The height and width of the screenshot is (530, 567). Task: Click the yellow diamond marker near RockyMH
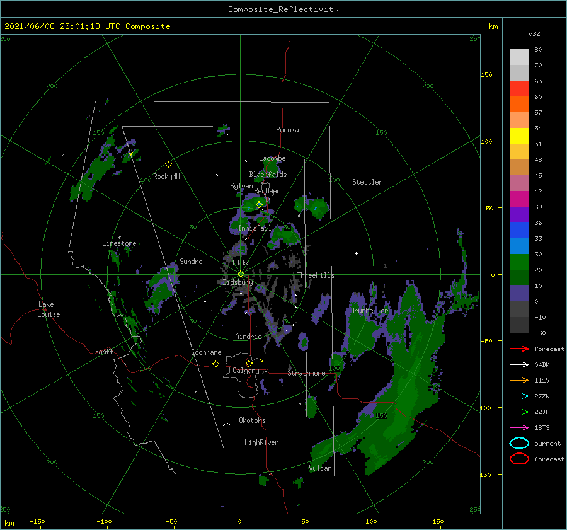point(168,164)
